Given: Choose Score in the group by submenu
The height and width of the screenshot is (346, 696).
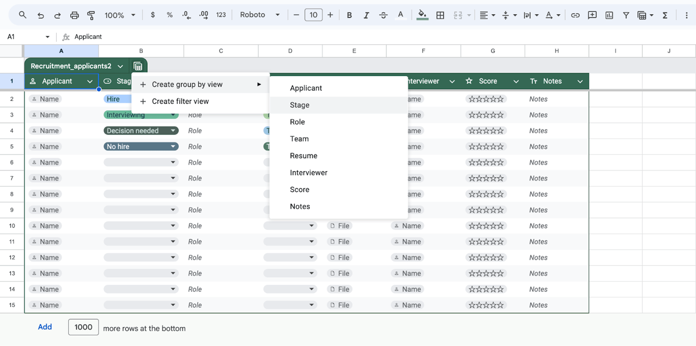Looking at the screenshot, I should coord(338,190).
